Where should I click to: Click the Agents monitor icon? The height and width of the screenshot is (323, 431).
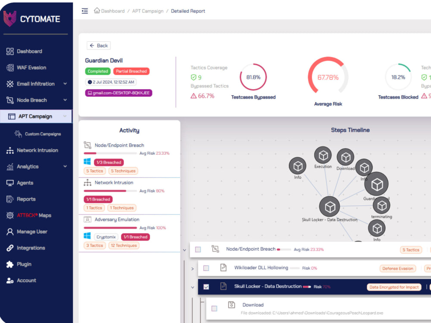click(10, 183)
